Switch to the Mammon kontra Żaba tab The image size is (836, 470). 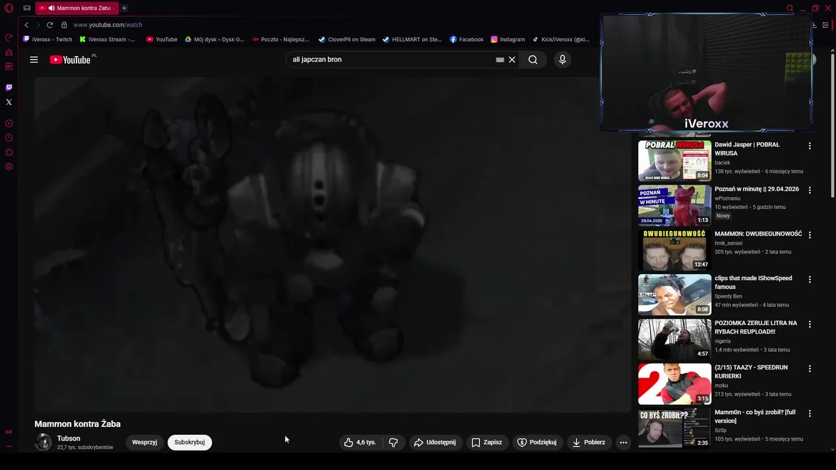point(76,8)
